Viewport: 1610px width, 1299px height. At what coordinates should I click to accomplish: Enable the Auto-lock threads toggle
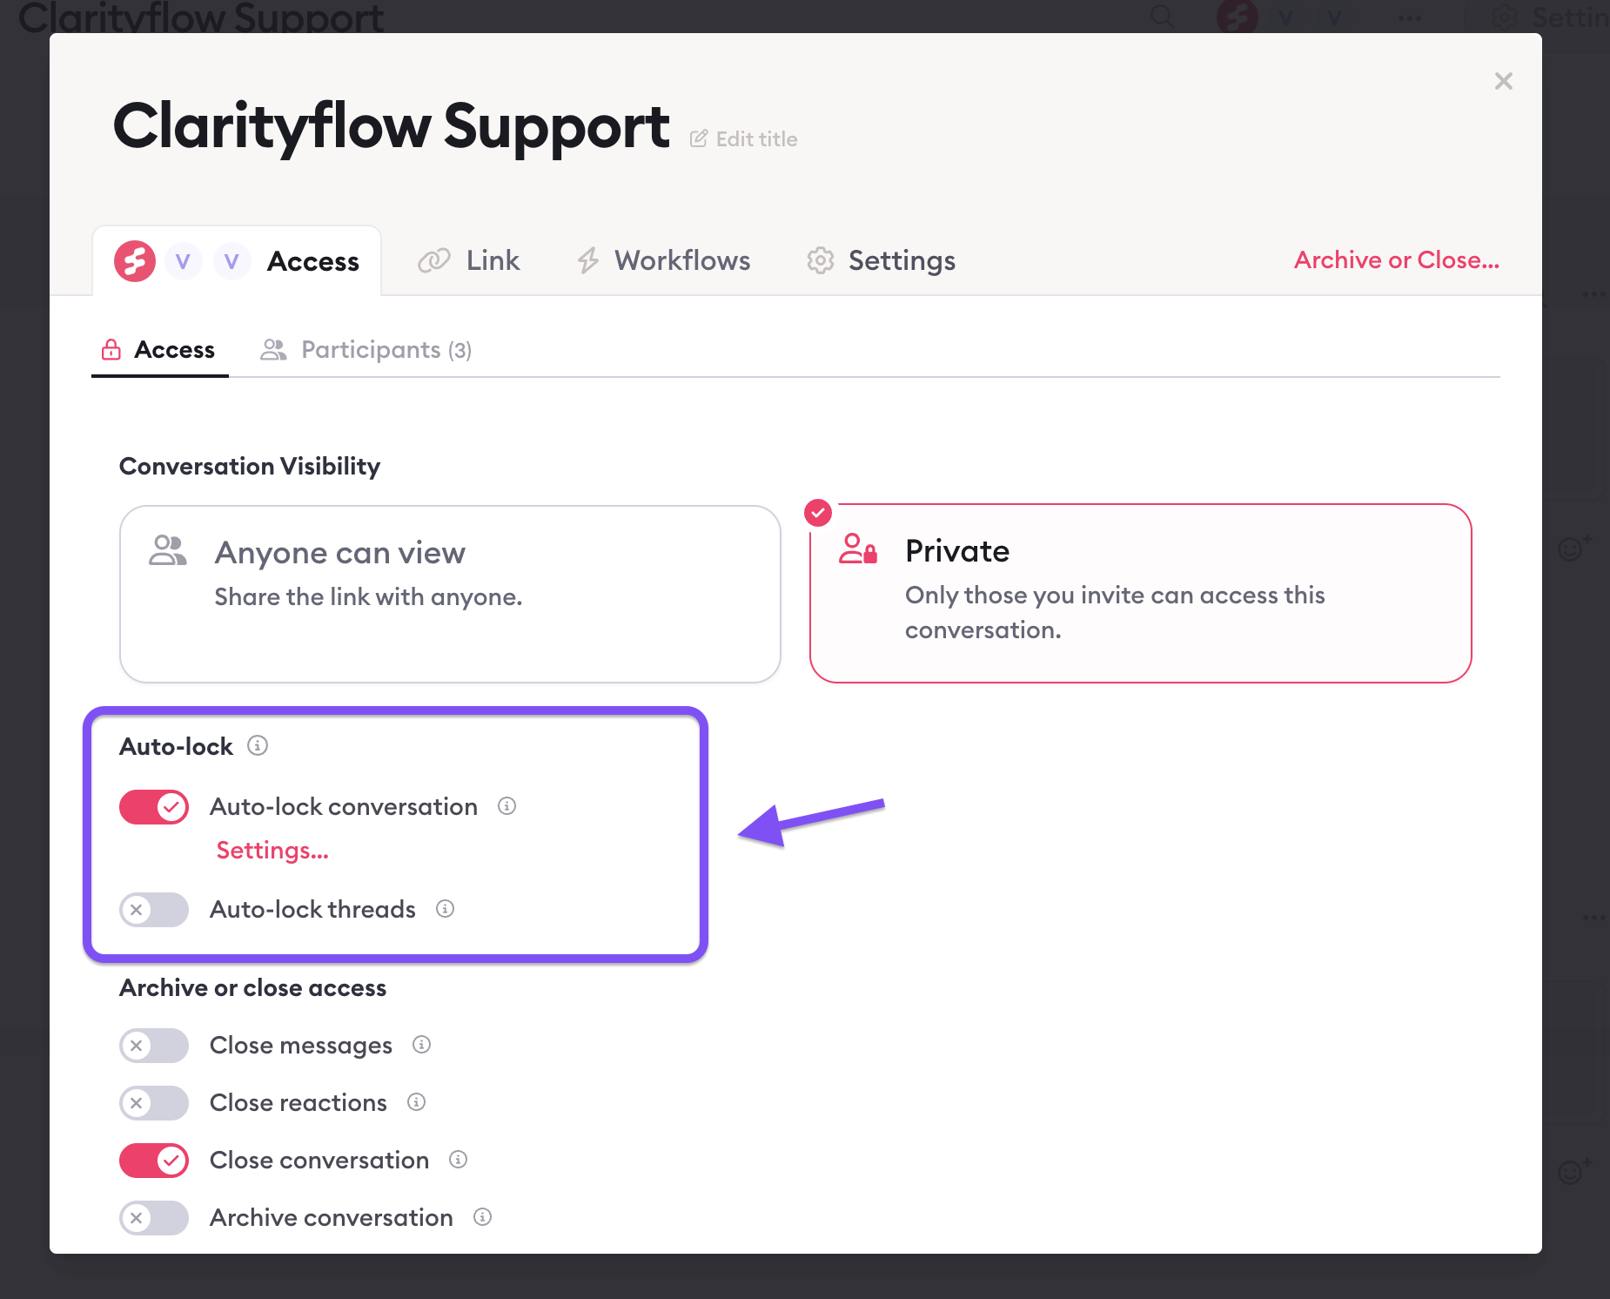pos(154,910)
